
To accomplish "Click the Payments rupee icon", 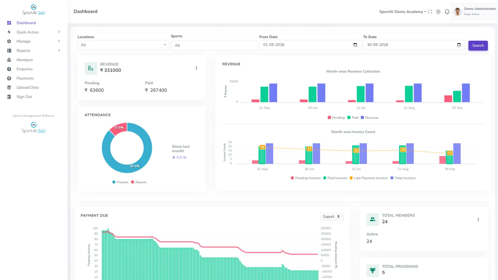I will click(9, 78).
